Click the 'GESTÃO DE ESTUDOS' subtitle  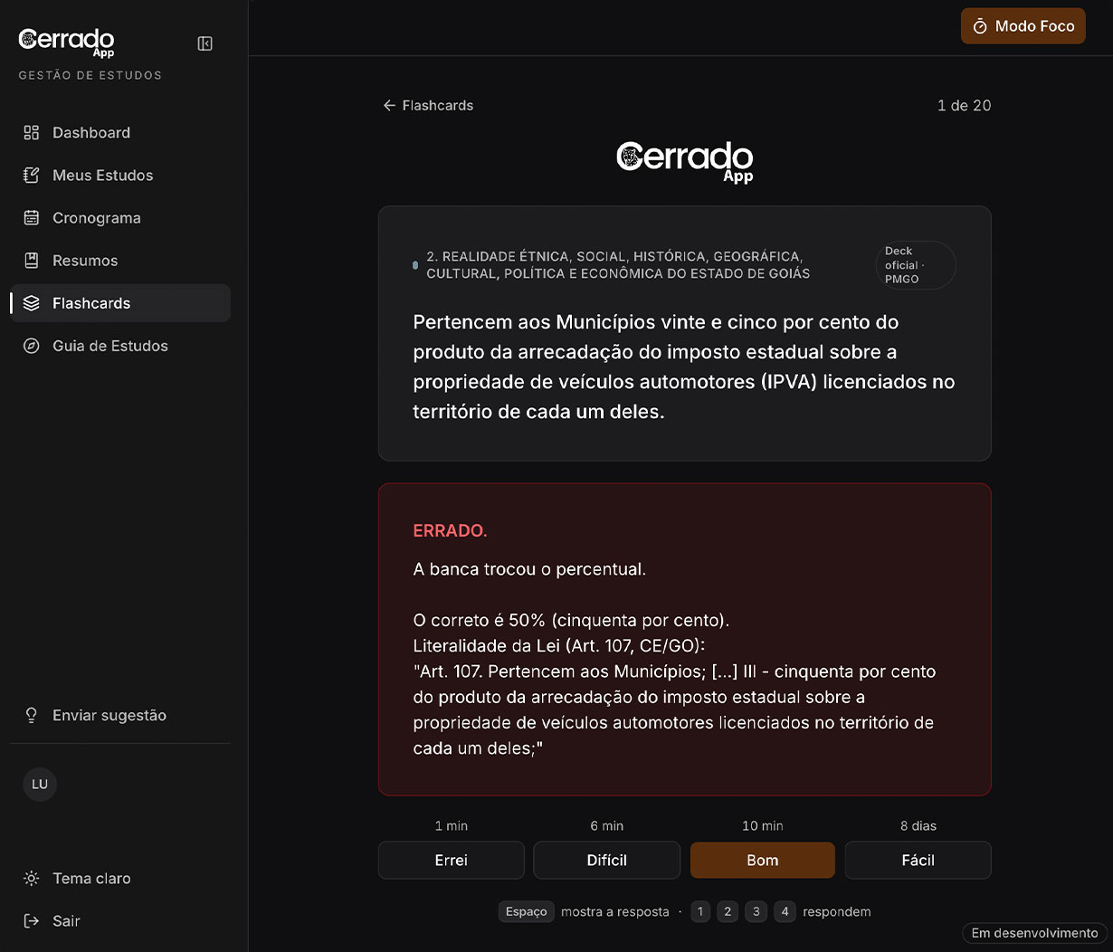tap(90, 76)
